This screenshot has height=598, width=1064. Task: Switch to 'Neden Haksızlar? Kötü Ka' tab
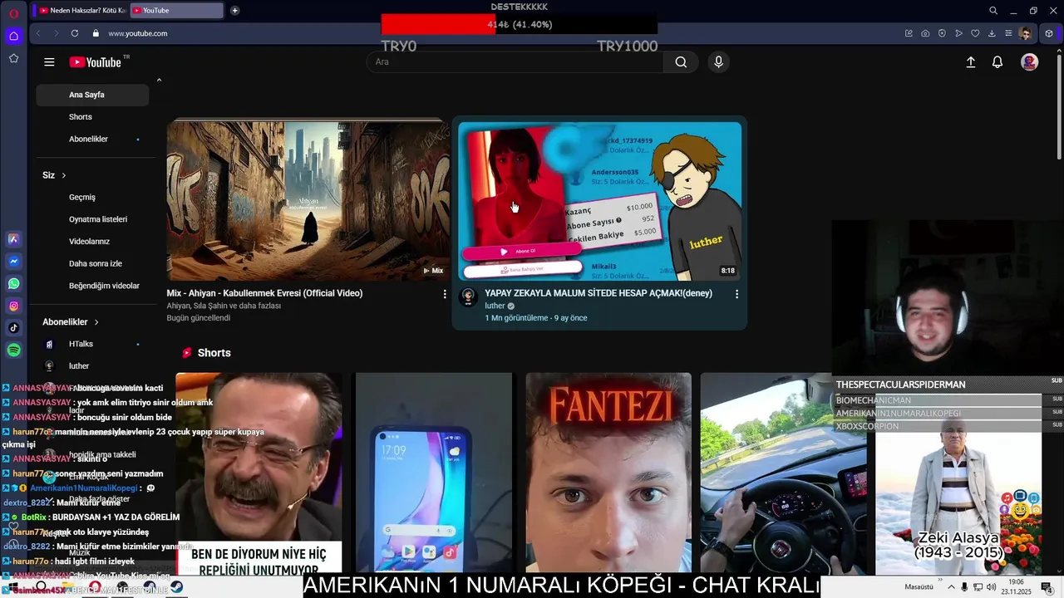(81, 11)
